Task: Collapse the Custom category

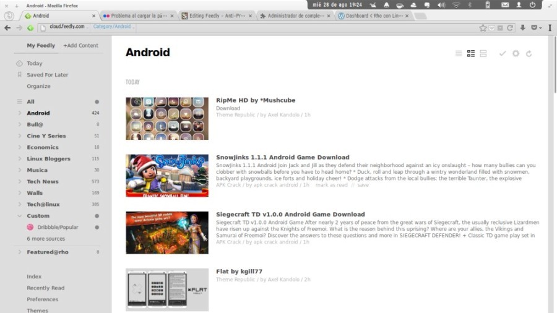Action: [x=20, y=216]
